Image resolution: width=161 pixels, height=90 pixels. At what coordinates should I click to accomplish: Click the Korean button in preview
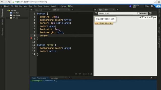tap(105, 19)
